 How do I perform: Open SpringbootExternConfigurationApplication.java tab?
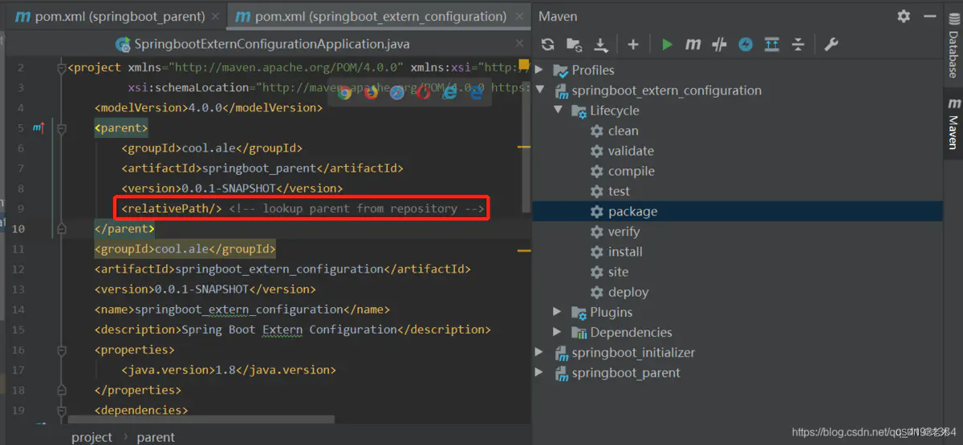262,44
